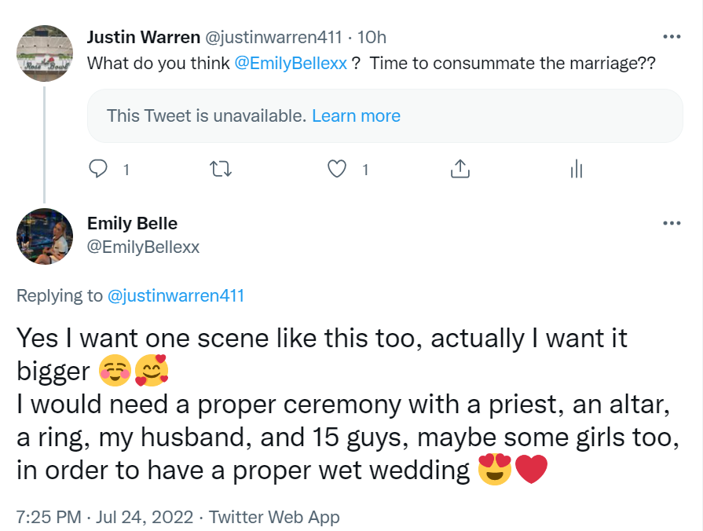Click @EmilyBellexx handle under Emily Belle
The width and height of the screenshot is (703, 531).
click(143, 247)
